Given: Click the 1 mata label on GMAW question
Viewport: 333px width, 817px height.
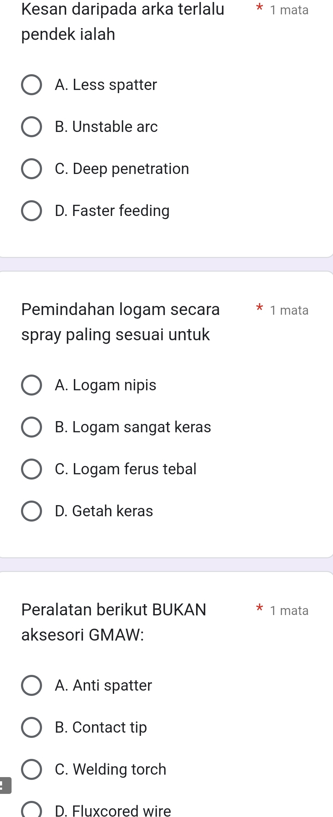Looking at the screenshot, I should click(x=289, y=611).
